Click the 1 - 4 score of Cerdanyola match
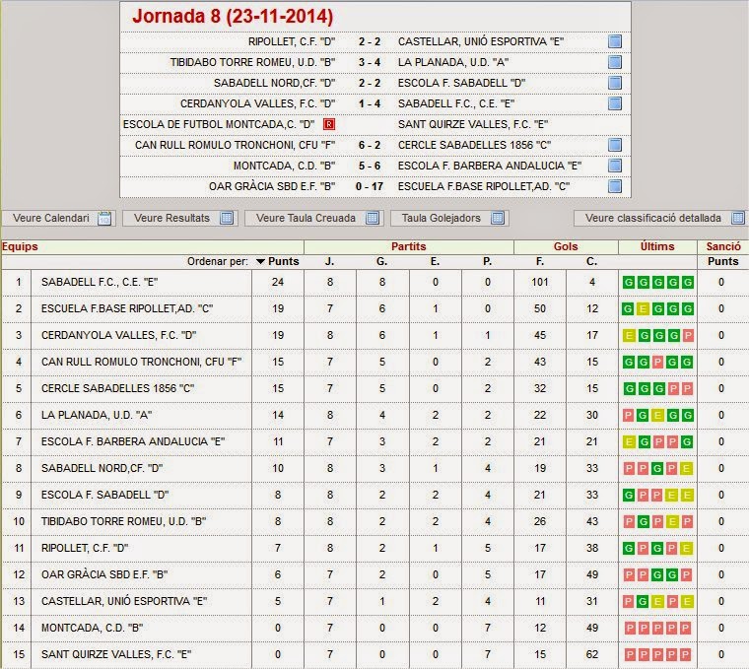 point(370,103)
